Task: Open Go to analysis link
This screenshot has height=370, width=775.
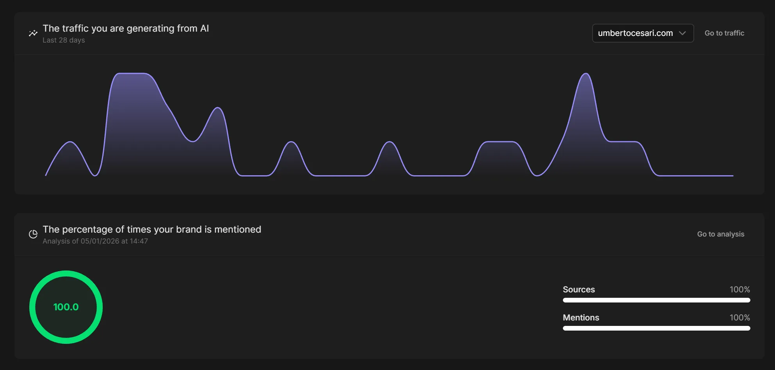Action: [720, 234]
